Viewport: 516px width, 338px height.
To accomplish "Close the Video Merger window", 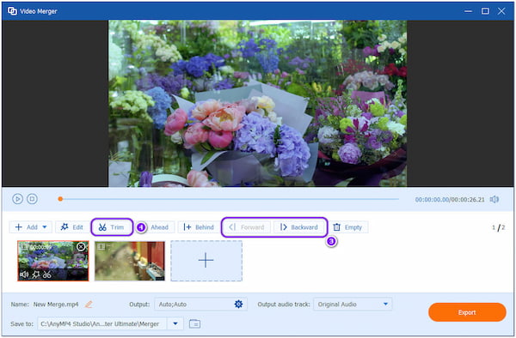I will 501,11.
